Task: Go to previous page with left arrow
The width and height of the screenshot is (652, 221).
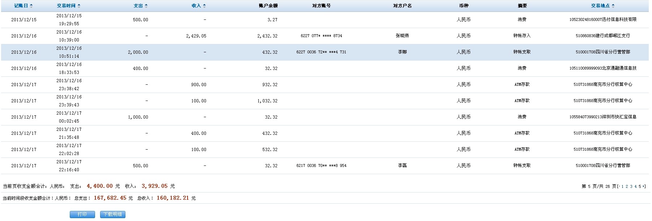Action: (619, 186)
